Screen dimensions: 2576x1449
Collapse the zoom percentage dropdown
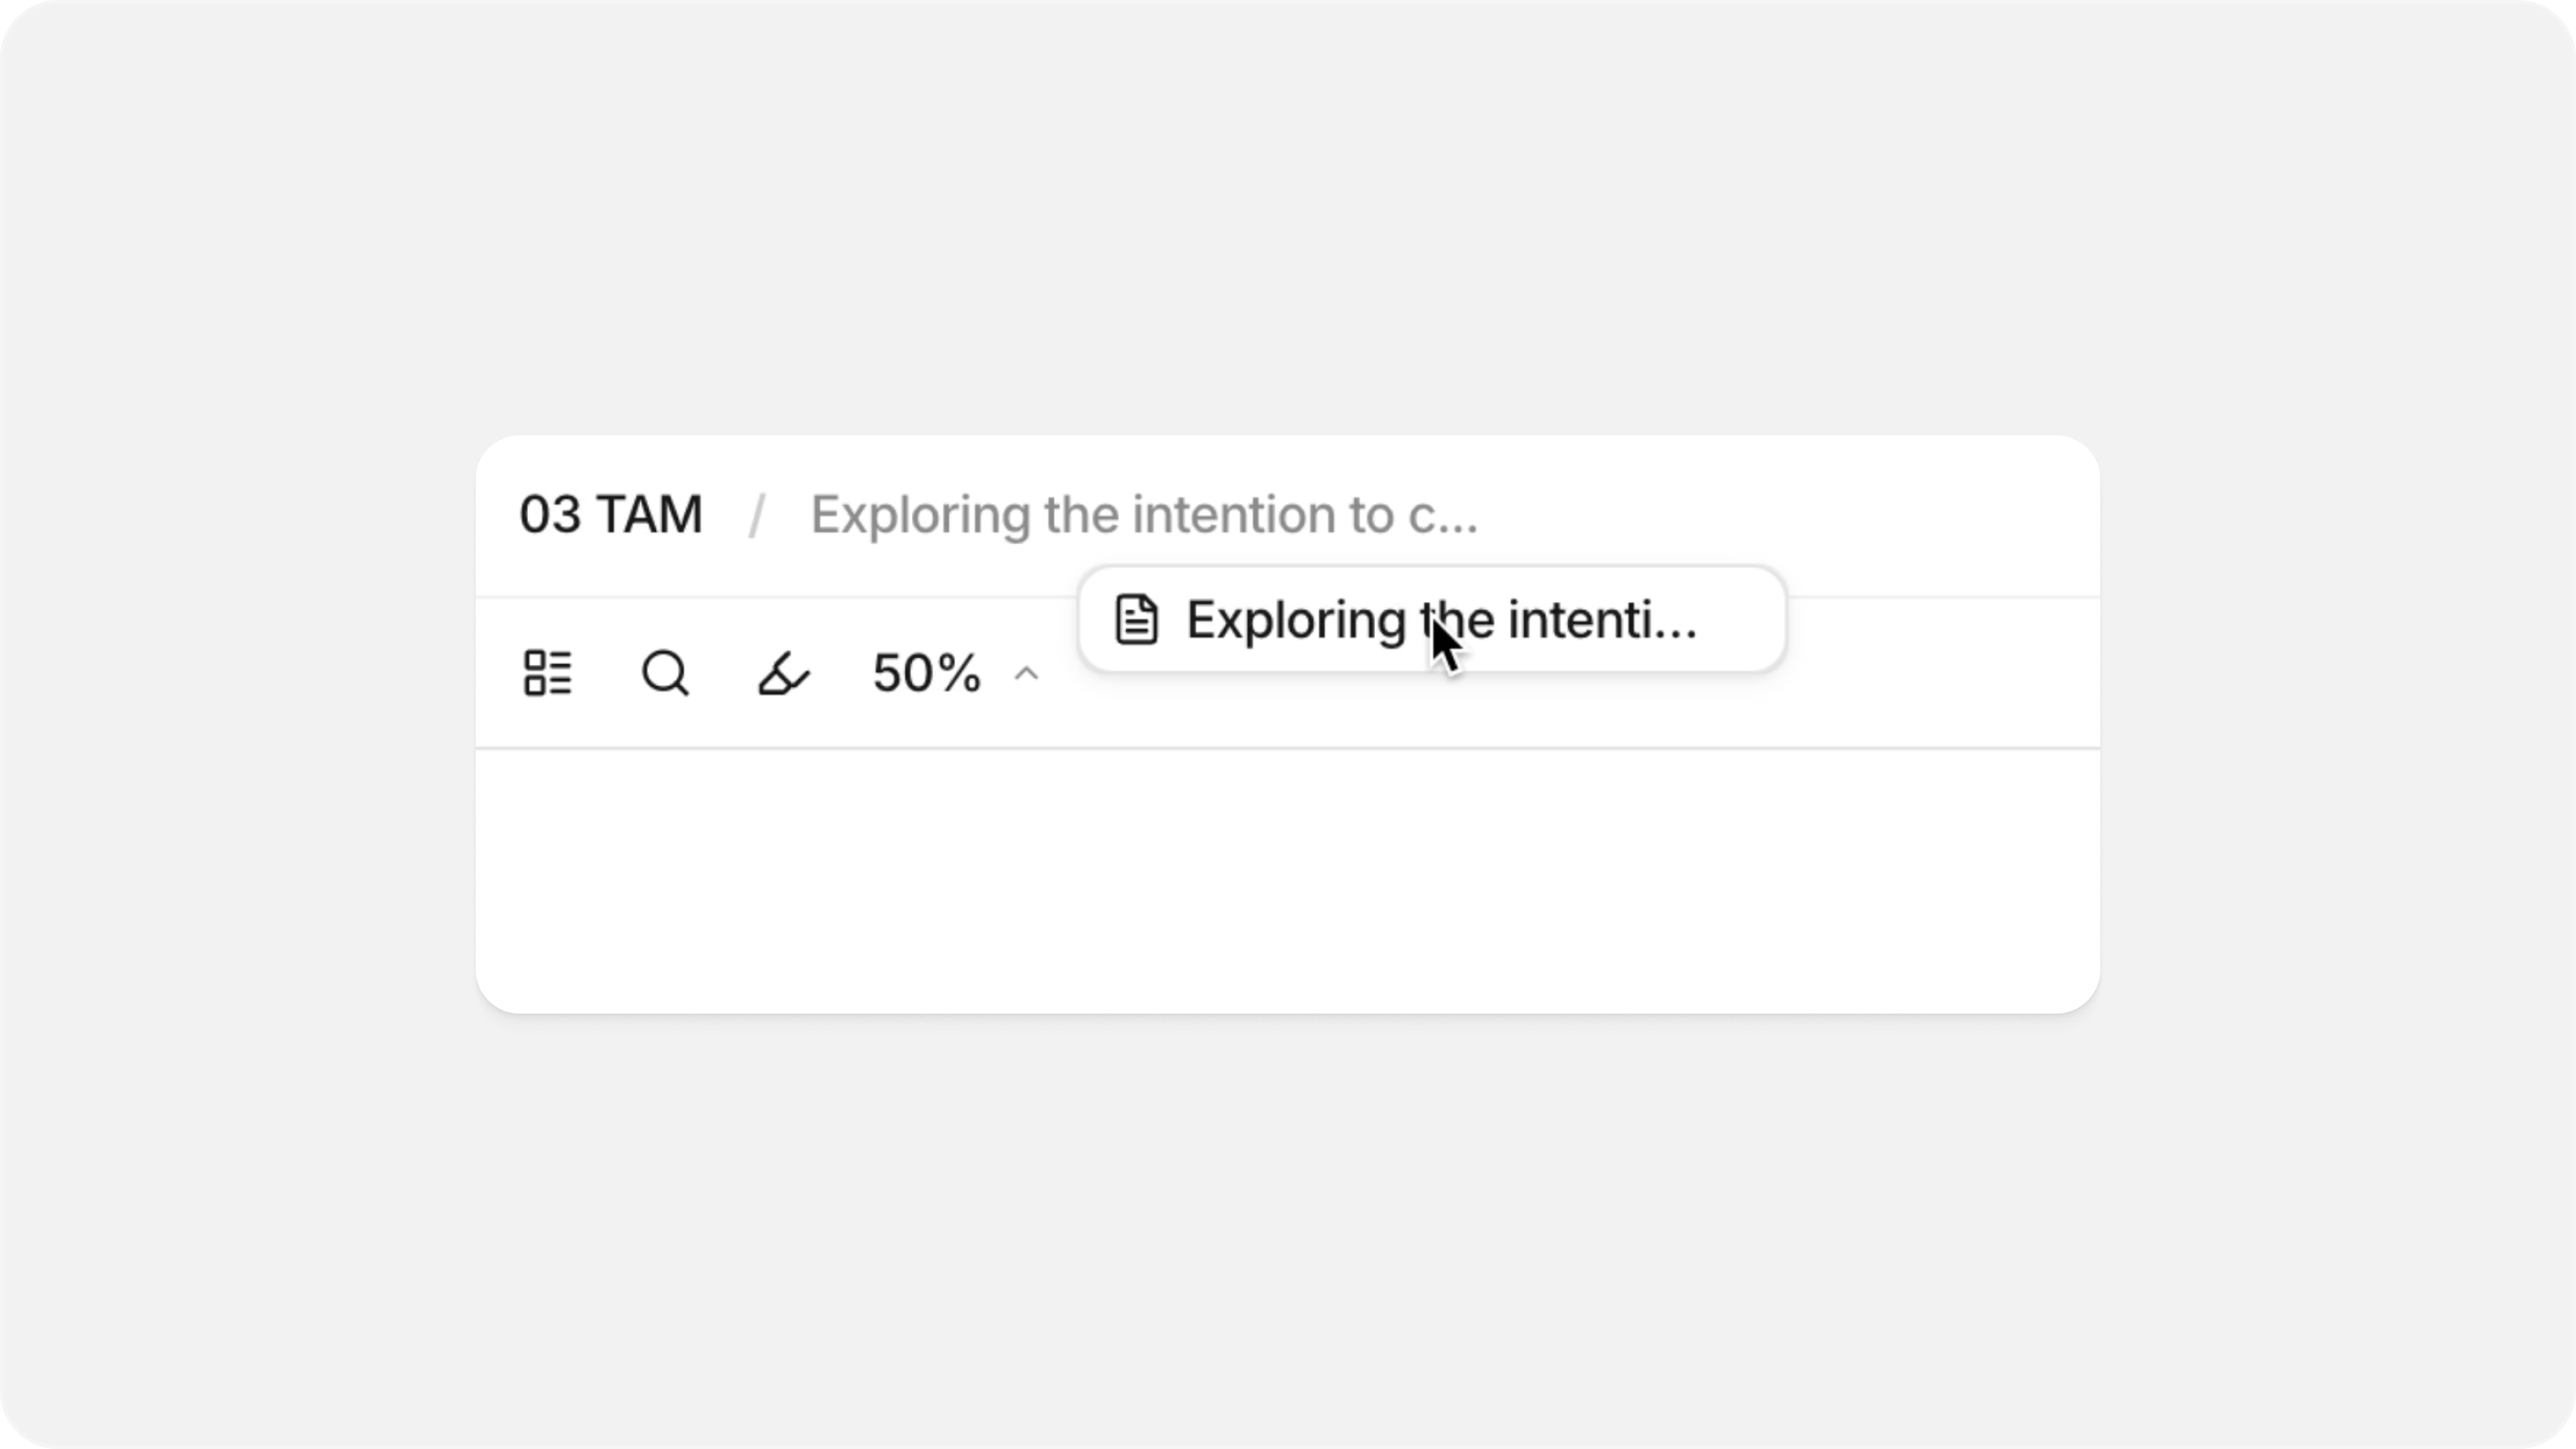[1026, 675]
